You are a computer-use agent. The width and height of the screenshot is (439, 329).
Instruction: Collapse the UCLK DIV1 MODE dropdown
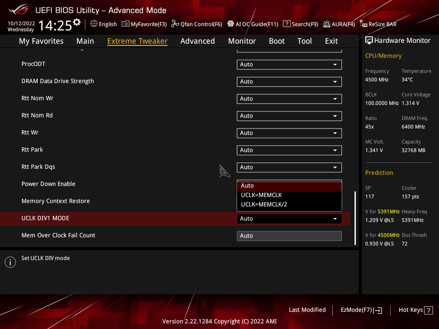pos(289,219)
